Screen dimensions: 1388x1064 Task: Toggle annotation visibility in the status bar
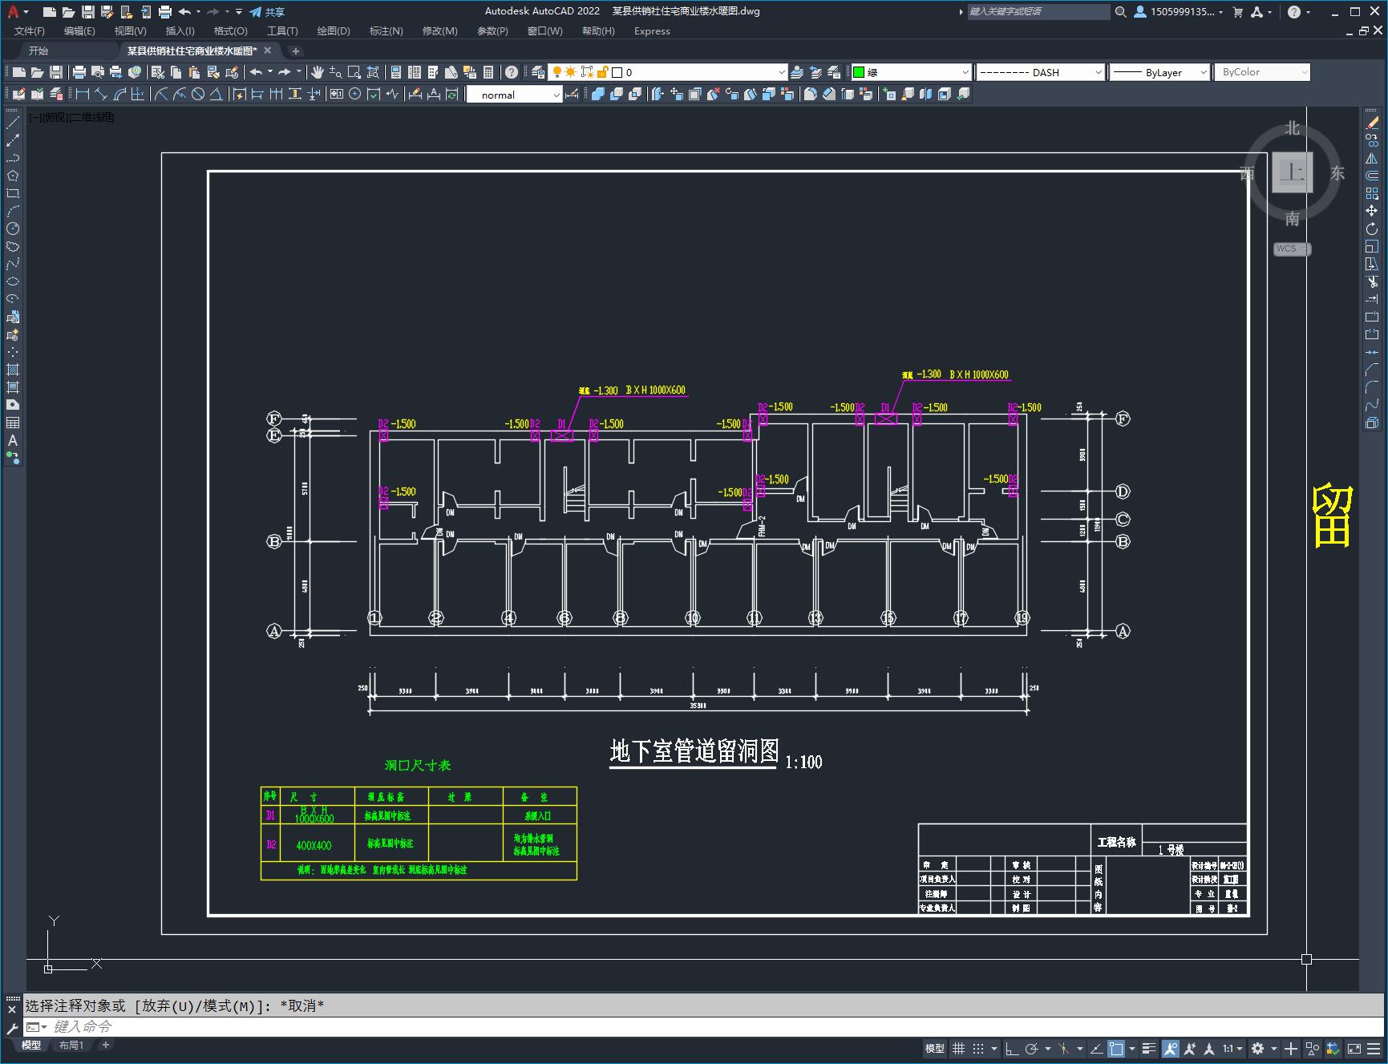(x=1171, y=1048)
